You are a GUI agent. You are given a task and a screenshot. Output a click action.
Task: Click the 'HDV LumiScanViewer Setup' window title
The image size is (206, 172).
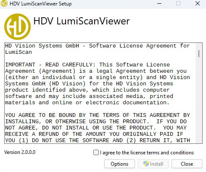(41, 4)
